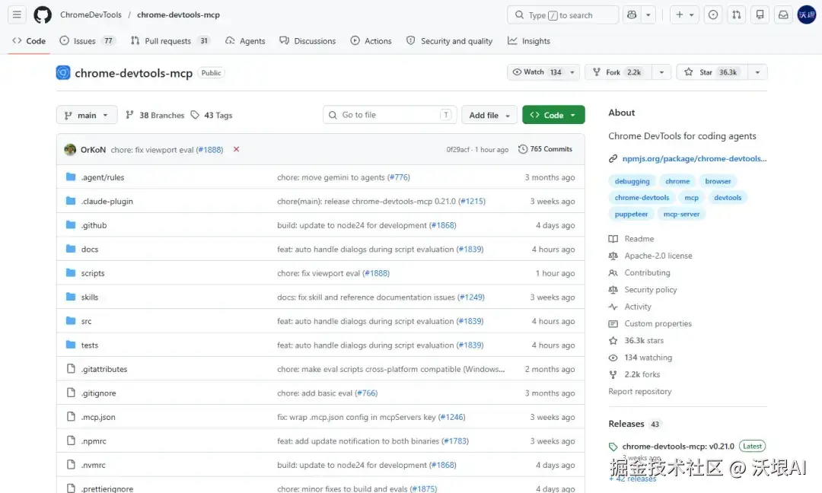Expand the Fork options dropdown arrow
Screen dimensions: 822x493
pyautogui.click(x=661, y=72)
